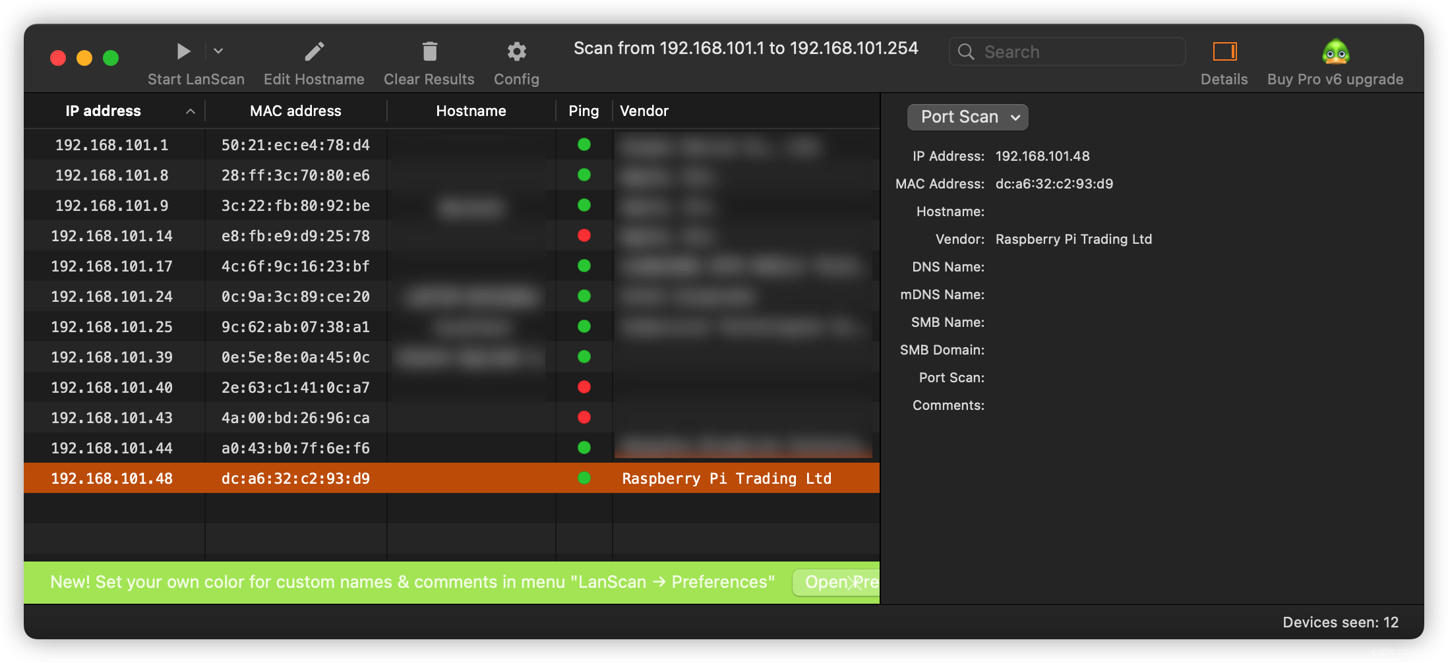Click MAC address 50:21:ec:e4:78:d4
1448x663 pixels.
295,145
